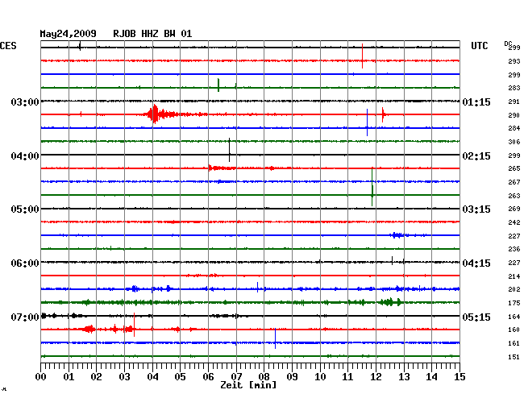Click the 03:15 UTC time label
The image size is (524, 398).
(476, 209)
